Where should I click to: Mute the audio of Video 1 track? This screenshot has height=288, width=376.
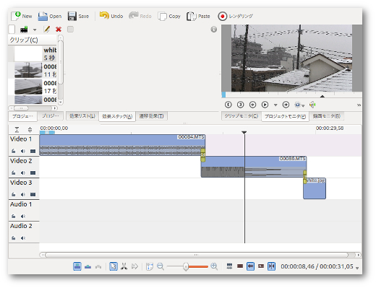[x=23, y=151]
